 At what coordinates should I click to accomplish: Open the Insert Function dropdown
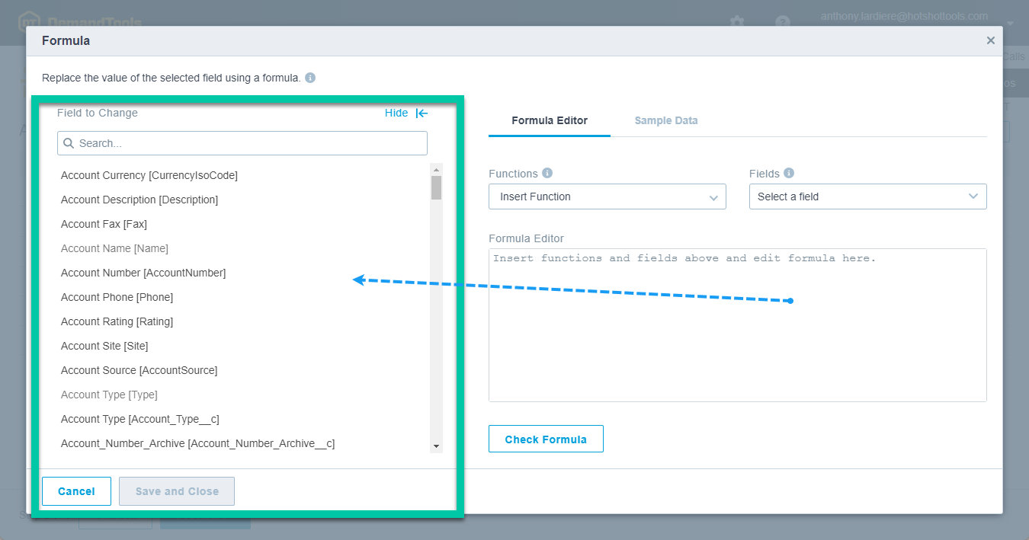point(607,197)
